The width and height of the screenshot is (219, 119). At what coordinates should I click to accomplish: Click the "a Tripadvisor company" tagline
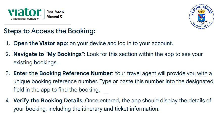coord(25,19)
